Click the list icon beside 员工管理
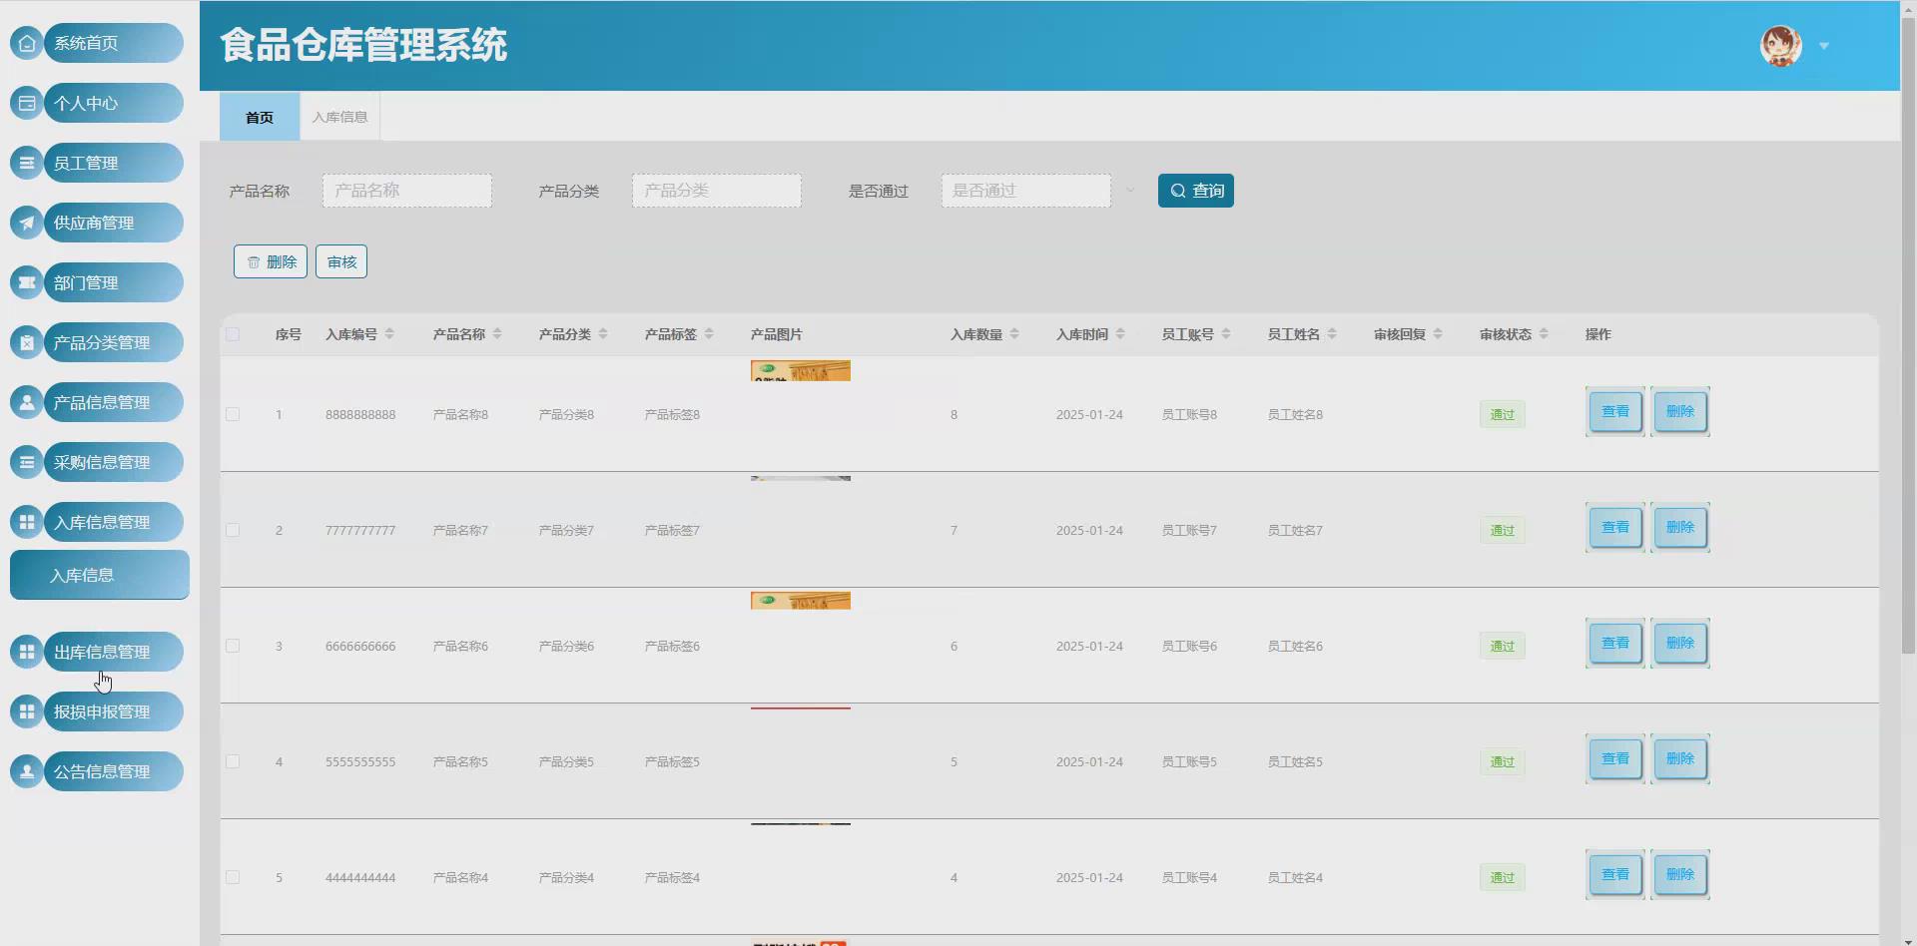This screenshot has height=946, width=1917. click(27, 163)
